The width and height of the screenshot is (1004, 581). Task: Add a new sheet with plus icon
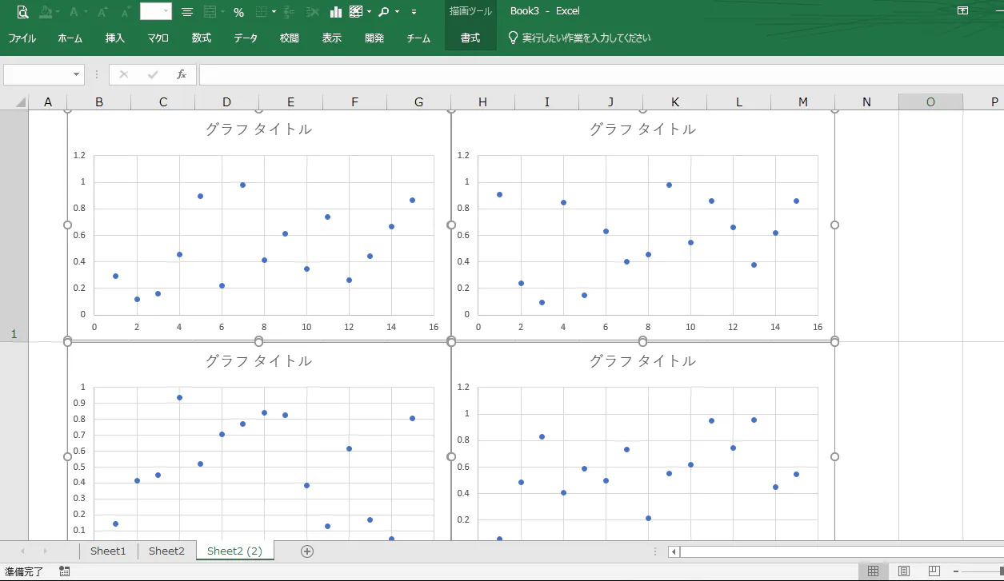pos(307,551)
